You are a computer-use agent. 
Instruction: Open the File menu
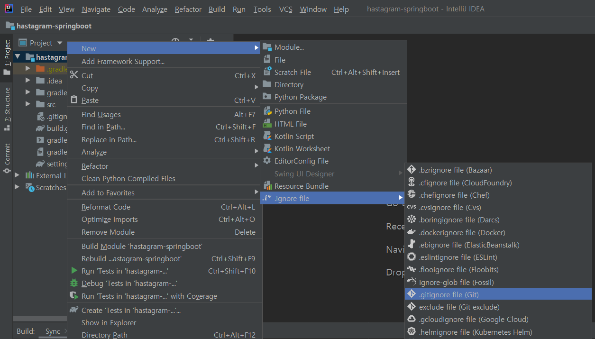(27, 9)
